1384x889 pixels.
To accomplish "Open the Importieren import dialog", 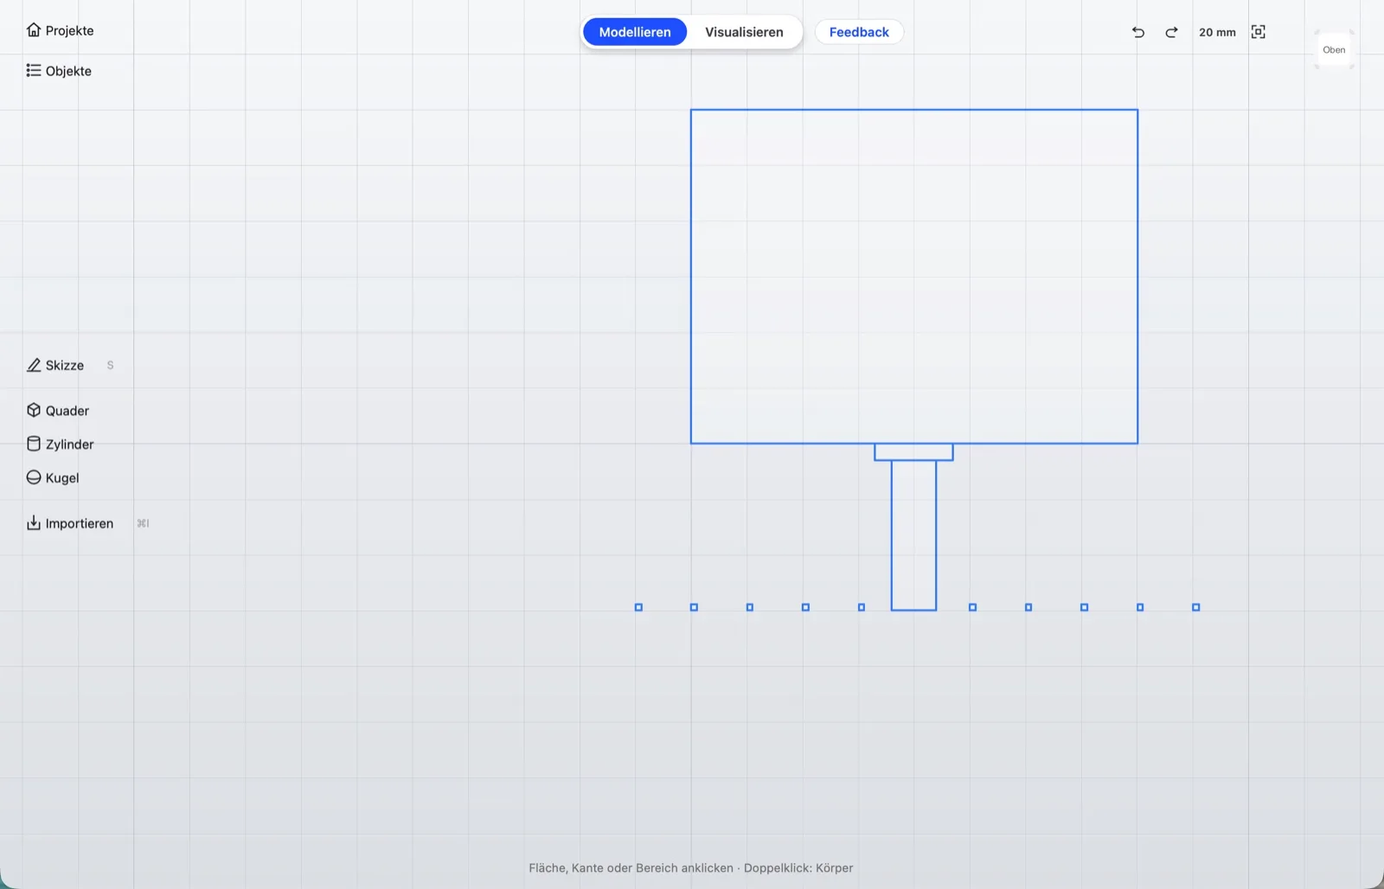I will tap(70, 523).
